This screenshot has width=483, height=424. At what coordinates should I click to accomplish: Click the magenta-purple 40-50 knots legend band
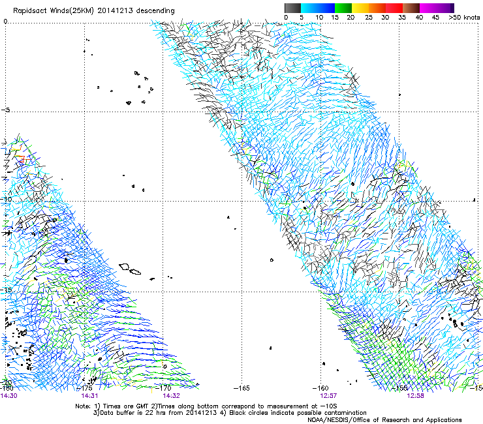point(437,8)
